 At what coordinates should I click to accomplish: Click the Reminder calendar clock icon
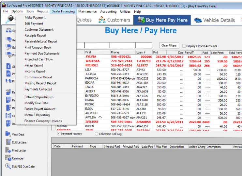8,158
